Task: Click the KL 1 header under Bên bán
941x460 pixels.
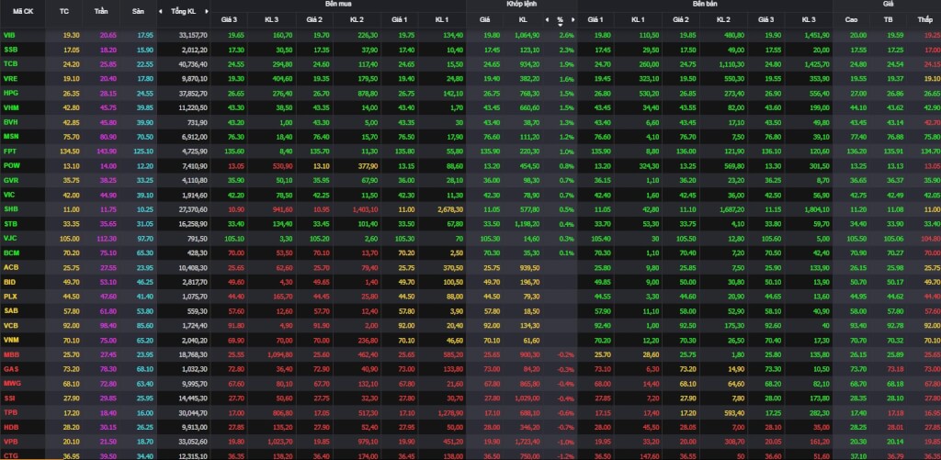Action: [x=638, y=20]
